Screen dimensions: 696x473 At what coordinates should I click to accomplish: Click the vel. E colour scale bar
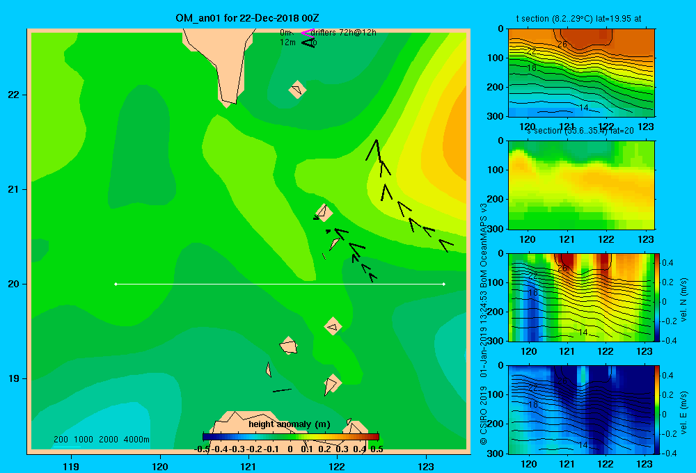tap(656, 410)
